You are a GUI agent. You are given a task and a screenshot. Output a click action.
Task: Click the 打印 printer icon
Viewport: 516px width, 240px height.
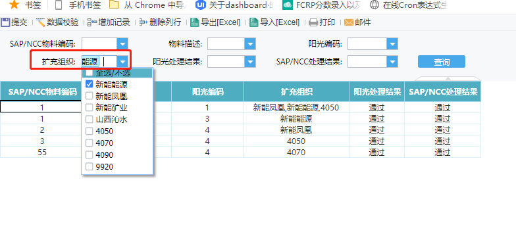coord(313,22)
